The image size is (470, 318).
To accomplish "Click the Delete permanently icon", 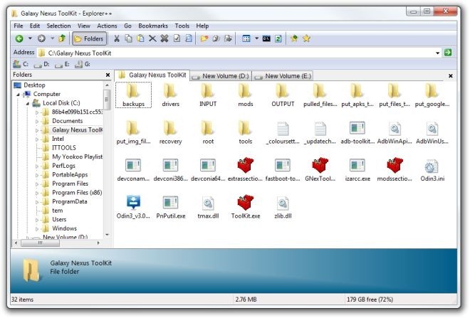I will [164, 38].
